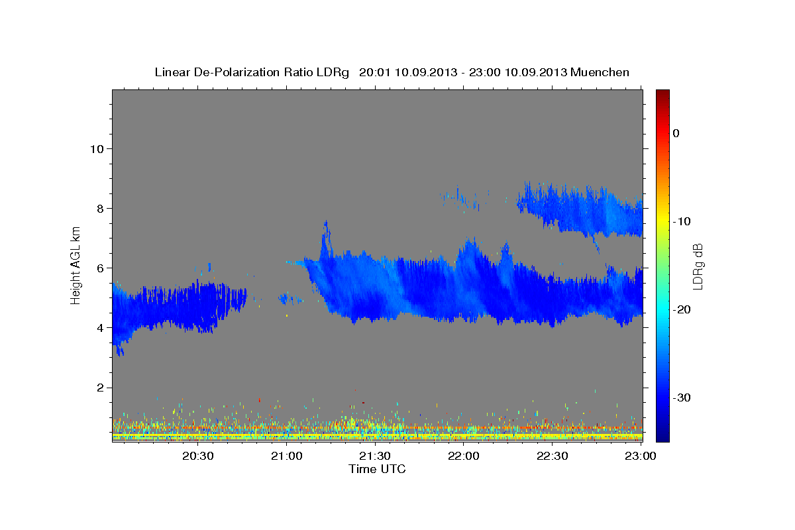Click the 'Height AGL km' axis label
The height and width of the screenshot is (530, 795).
(x=76, y=264)
